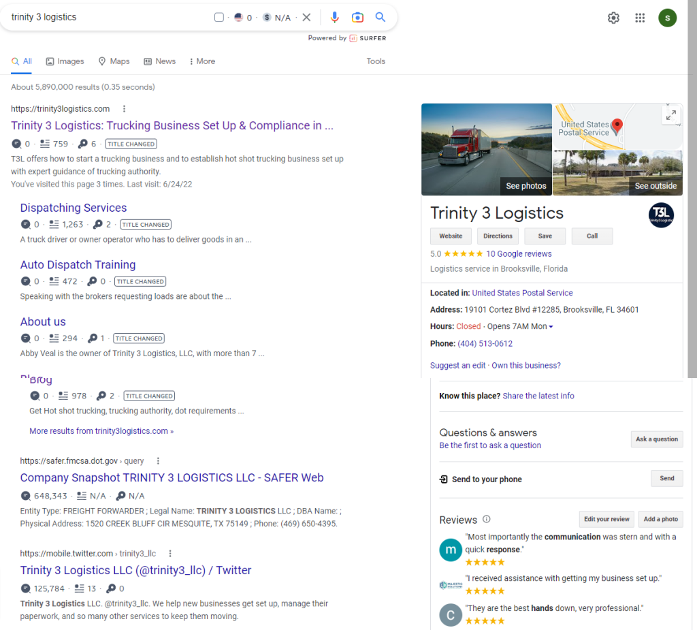Open Google settings gear
697x630 pixels.
[613, 18]
